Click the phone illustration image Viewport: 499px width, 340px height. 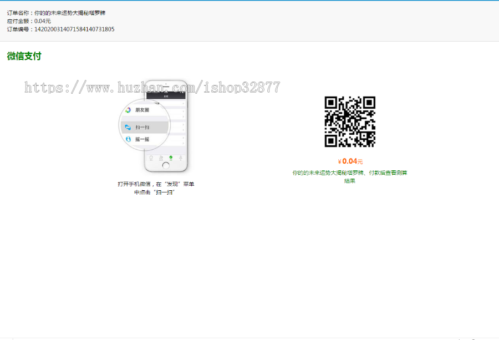[154, 126]
